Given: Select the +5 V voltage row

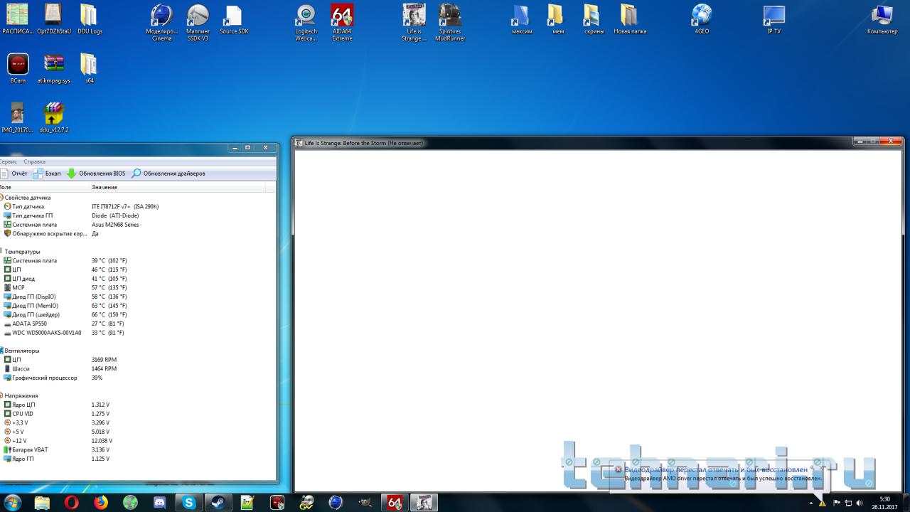Looking at the screenshot, I should (138, 432).
